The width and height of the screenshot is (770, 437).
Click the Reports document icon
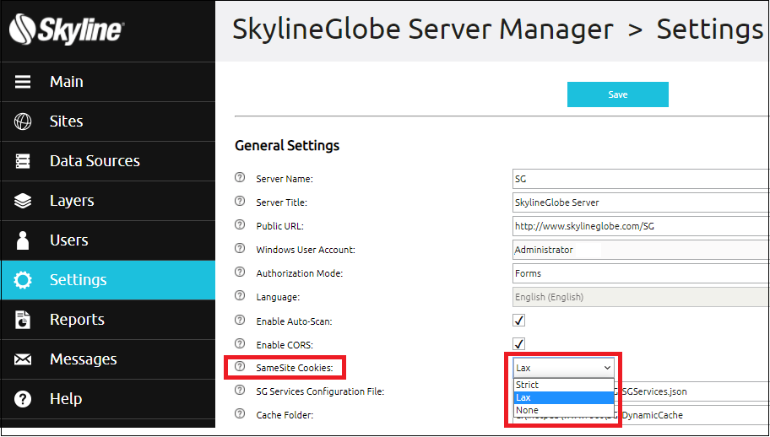pyautogui.click(x=23, y=320)
